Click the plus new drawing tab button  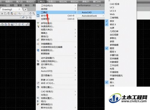click(x=25, y=9)
